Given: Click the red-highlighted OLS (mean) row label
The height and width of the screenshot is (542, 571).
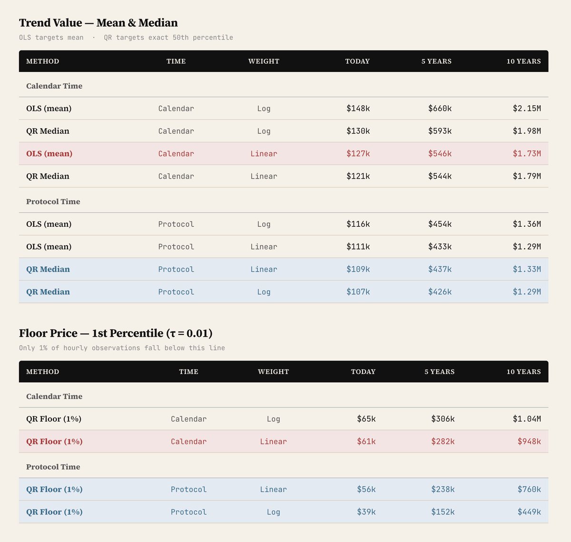Looking at the screenshot, I should click(x=49, y=154).
